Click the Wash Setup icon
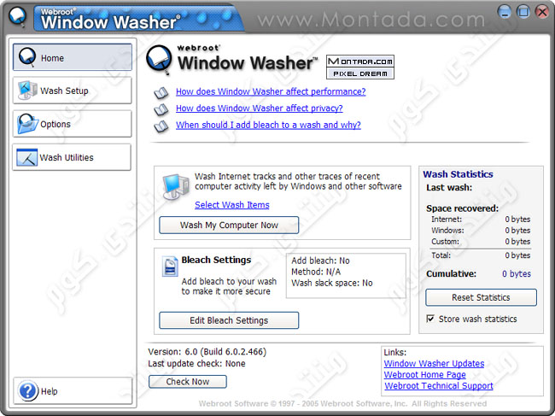Viewport: 555px width, 416px height. tap(27, 91)
